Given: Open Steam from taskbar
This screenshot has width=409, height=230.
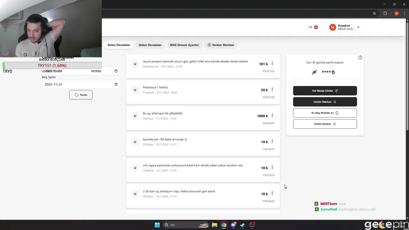Looking at the screenshot, I should tap(243, 225).
